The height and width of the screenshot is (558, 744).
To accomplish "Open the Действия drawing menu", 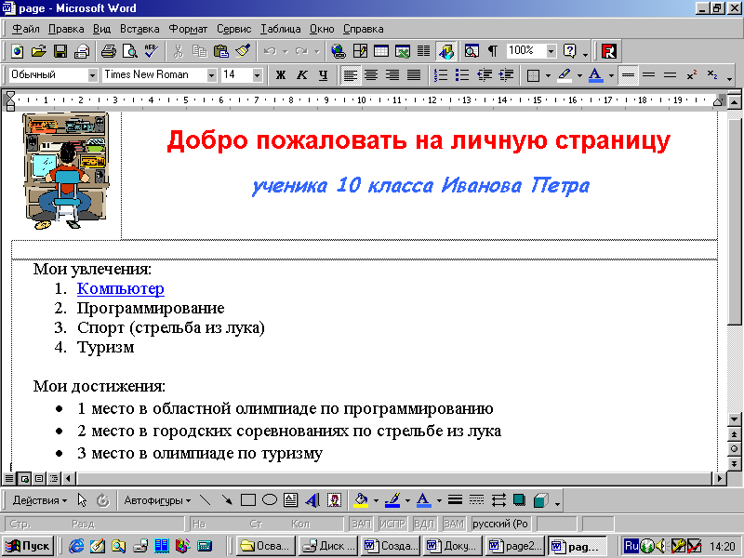I will click(39, 500).
